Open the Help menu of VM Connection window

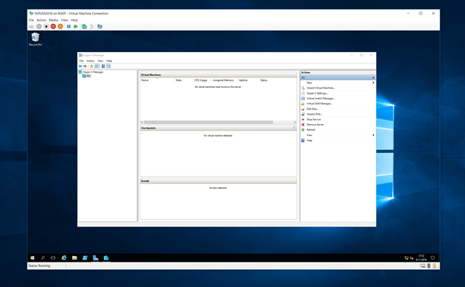click(74, 20)
